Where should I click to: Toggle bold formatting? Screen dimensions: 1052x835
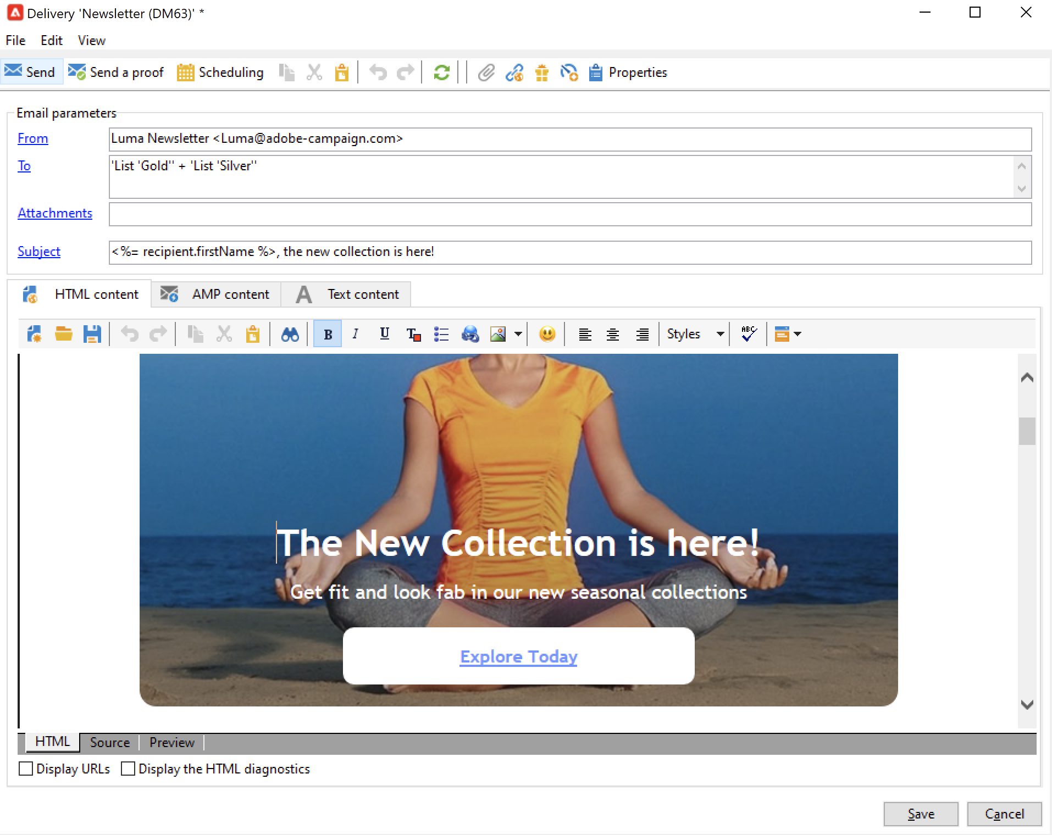coord(328,334)
